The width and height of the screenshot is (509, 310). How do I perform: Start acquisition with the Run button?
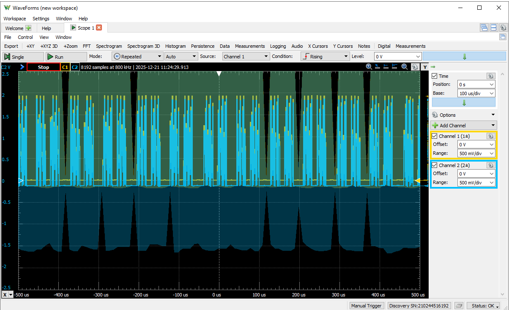point(66,57)
